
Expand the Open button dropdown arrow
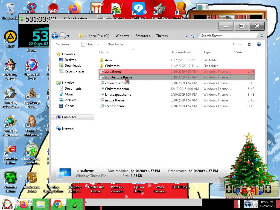(98, 44)
